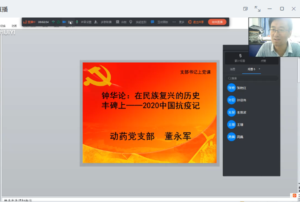Click the 结束直播 end live button
300x202 pixels.
point(217,22)
